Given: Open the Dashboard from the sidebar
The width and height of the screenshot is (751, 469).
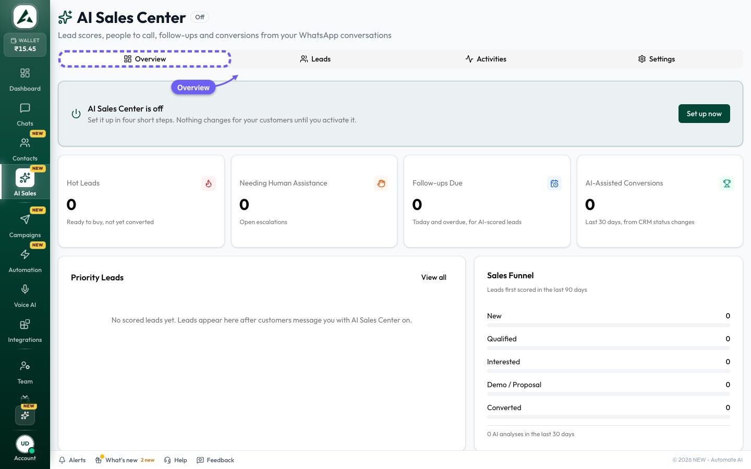Looking at the screenshot, I should (x=25, y=80).
